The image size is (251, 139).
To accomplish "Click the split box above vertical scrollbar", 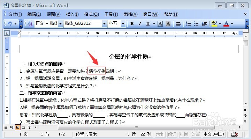I will point(246,31).
